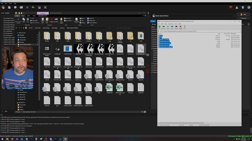Viewport: 252px width, 141px height.
Task: Open the Settings wrench-and-screwdriver icon
Action: 45,7
